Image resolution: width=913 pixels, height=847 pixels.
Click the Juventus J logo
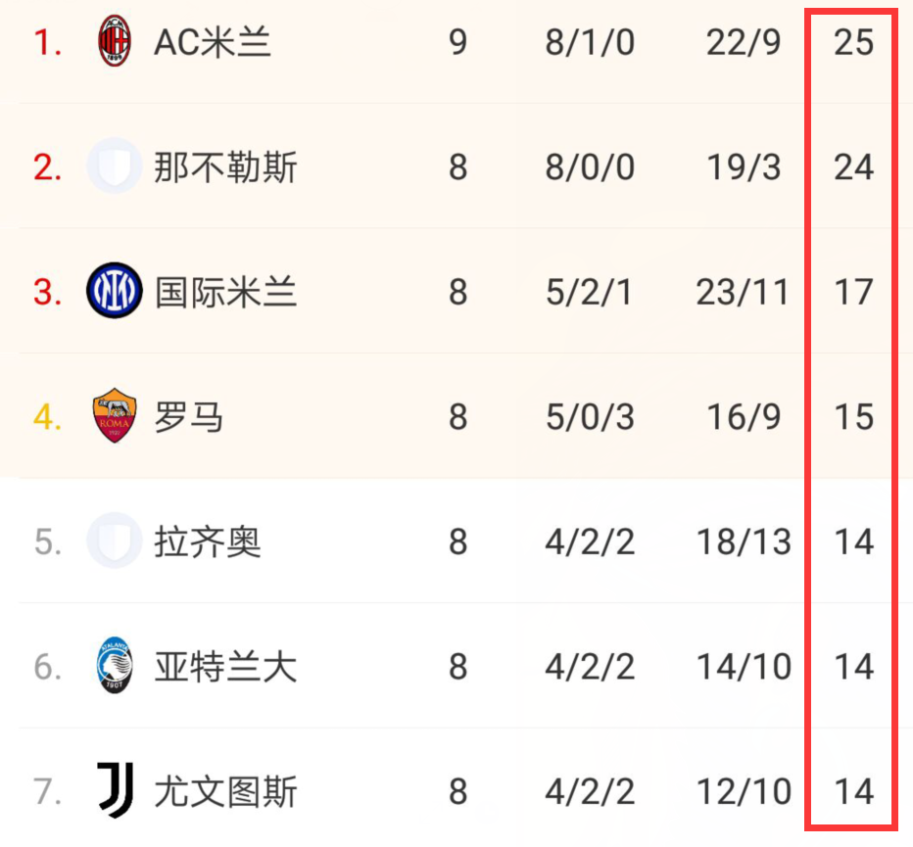116,790
